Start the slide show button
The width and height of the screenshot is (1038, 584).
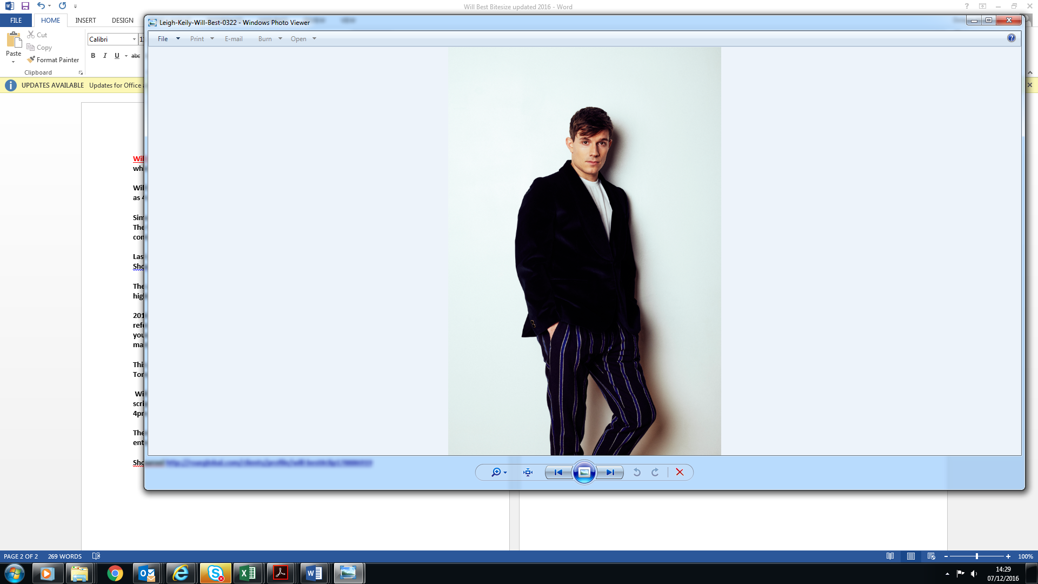coord(584,473)
